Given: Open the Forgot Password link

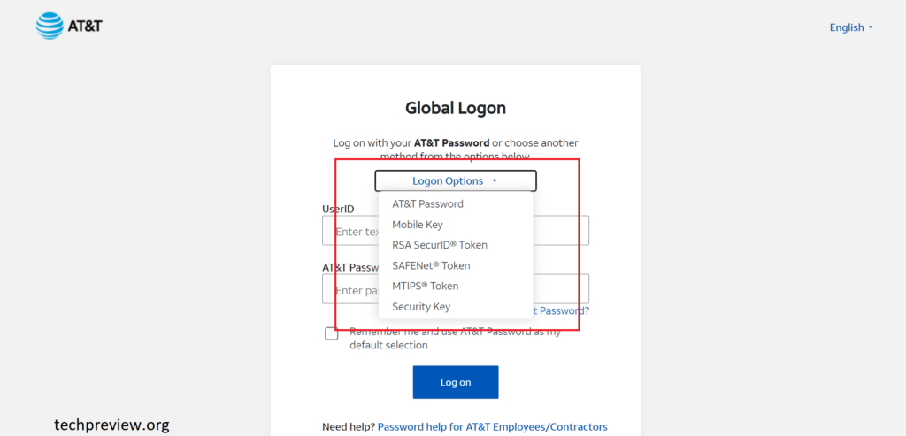Looking at the screenshot, I should click(561, 310).
